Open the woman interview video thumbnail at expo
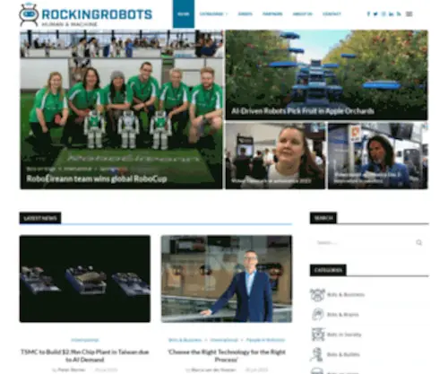The image size is (448, 374). pos(275,155)
